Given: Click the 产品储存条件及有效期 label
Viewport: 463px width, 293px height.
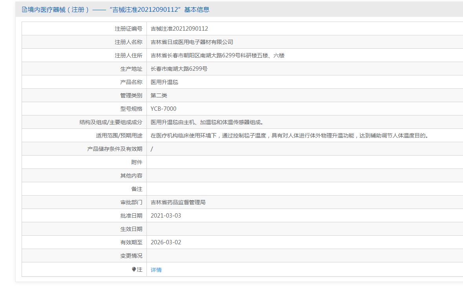Looking at the screenshot, I should 115,149.
